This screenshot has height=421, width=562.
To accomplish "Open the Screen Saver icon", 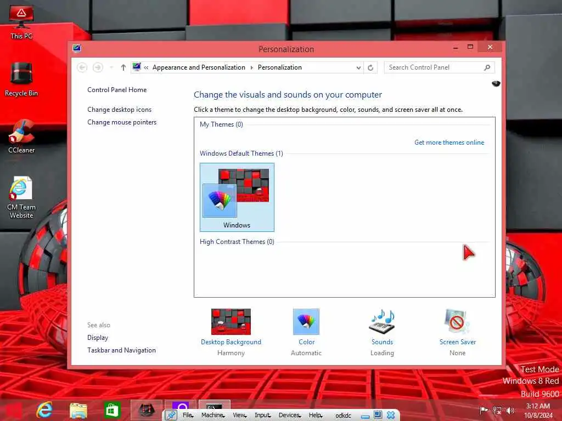I will coord(457,321).
